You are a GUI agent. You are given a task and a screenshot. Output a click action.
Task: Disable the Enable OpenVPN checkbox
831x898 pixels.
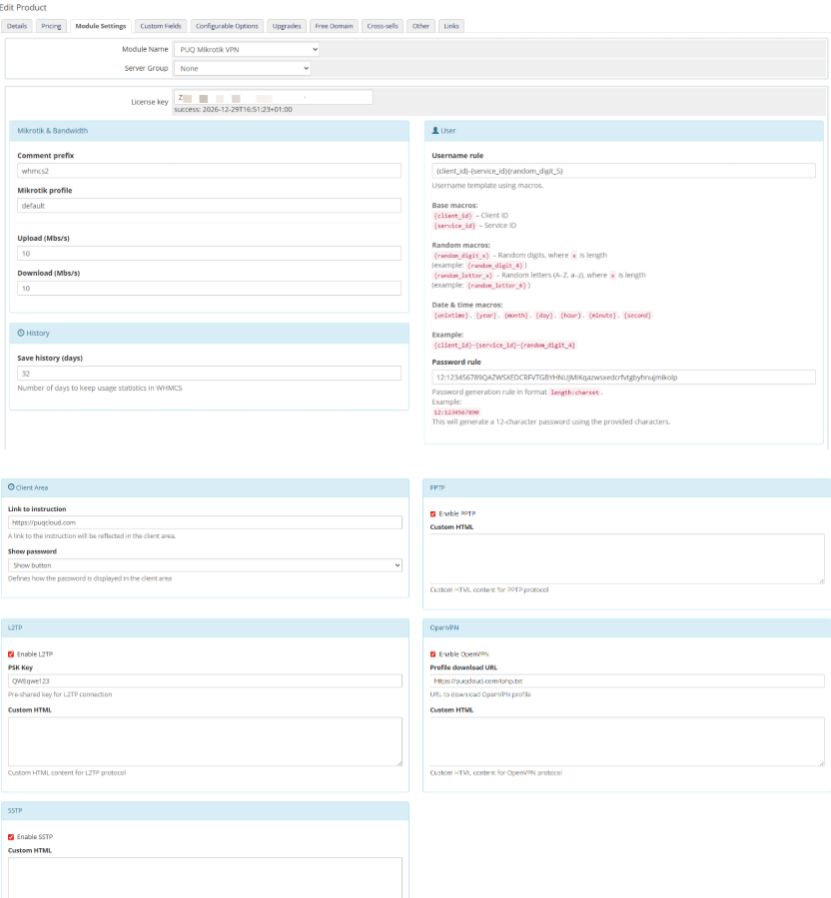tap(433, 654)
